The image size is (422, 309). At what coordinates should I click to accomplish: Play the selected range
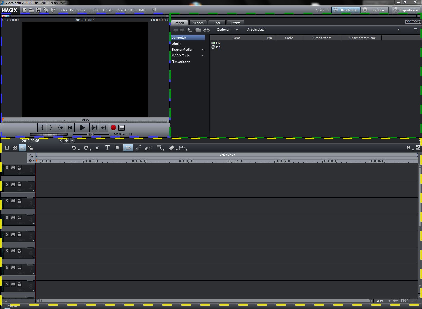pos(94,128)
